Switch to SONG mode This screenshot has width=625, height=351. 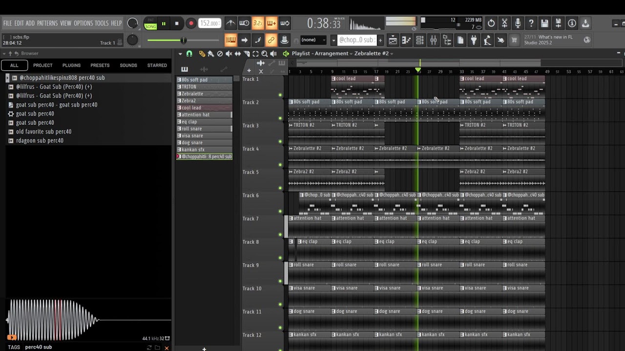tap(150, 26)
